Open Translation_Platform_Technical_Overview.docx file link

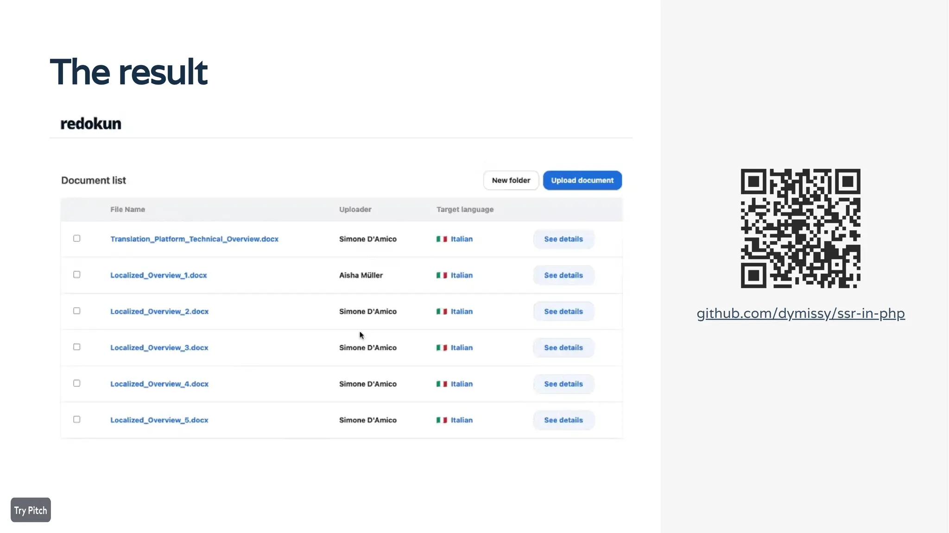[194, 239]
